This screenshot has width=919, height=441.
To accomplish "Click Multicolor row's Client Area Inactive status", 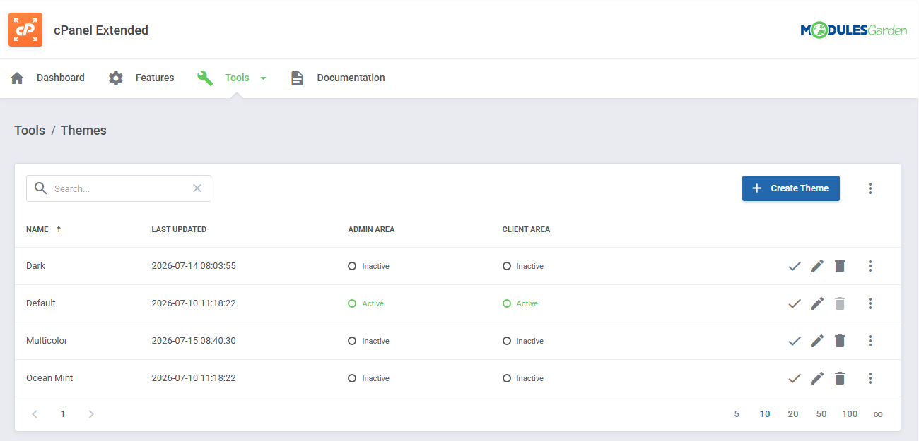I will tap(523, 341).
